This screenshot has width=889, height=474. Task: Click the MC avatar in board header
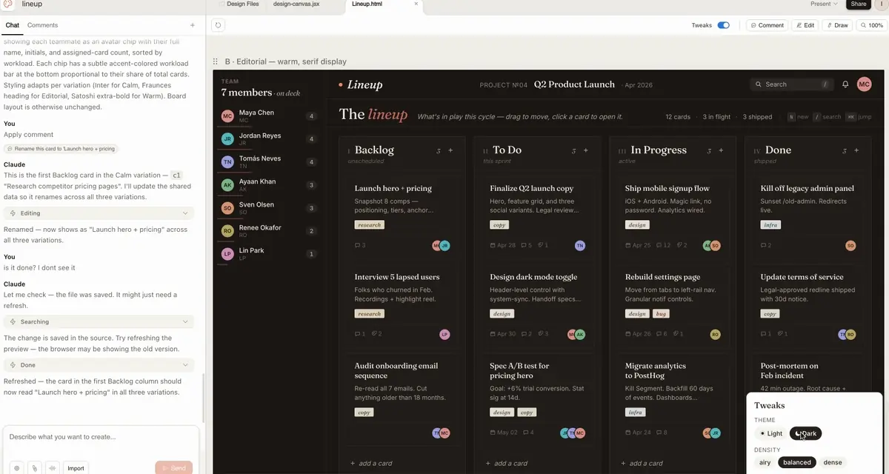tap(864, 84)
